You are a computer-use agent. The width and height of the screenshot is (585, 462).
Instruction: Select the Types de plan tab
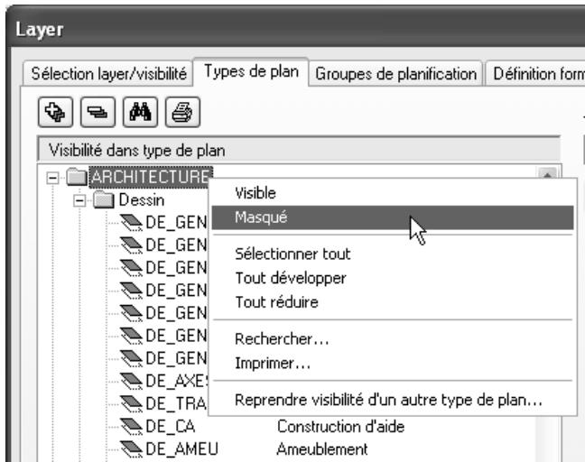[251, 71]
